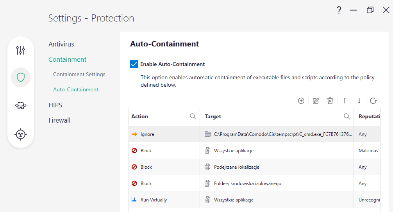Move rule up with arrow icon
Image resolution: width=393 pixels, height=212 pixels.
tap(345, 101)
